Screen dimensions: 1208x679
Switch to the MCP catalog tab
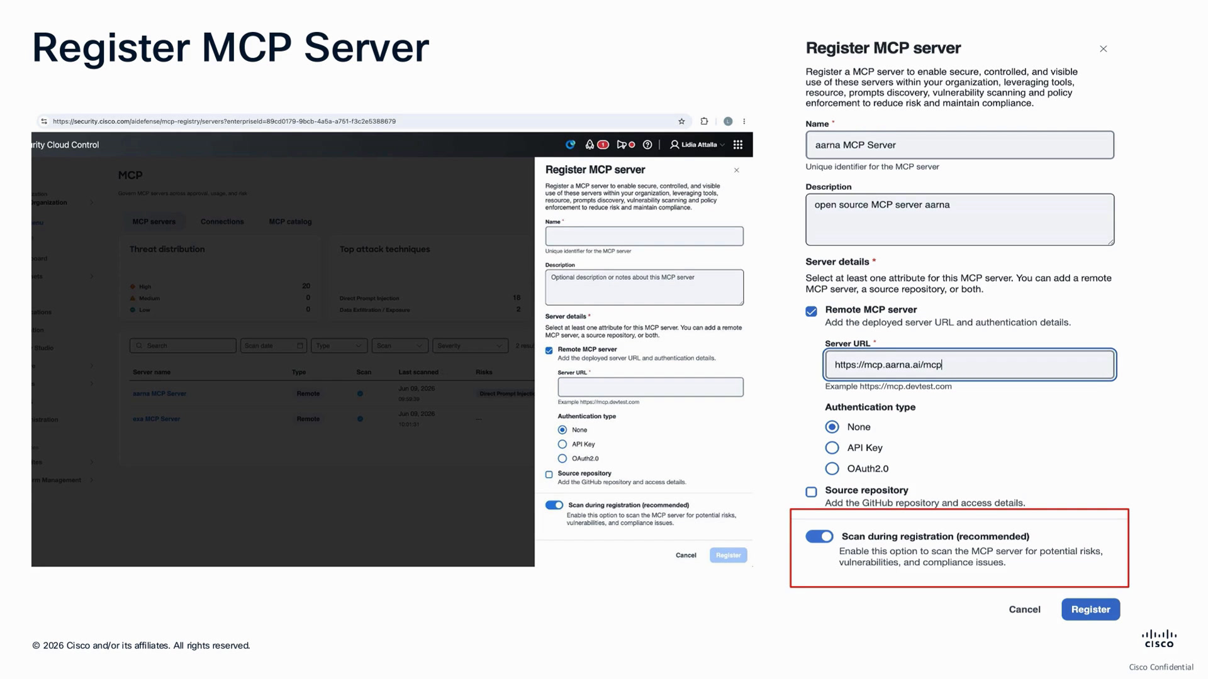pyautogui.click(x=290, y=221)
